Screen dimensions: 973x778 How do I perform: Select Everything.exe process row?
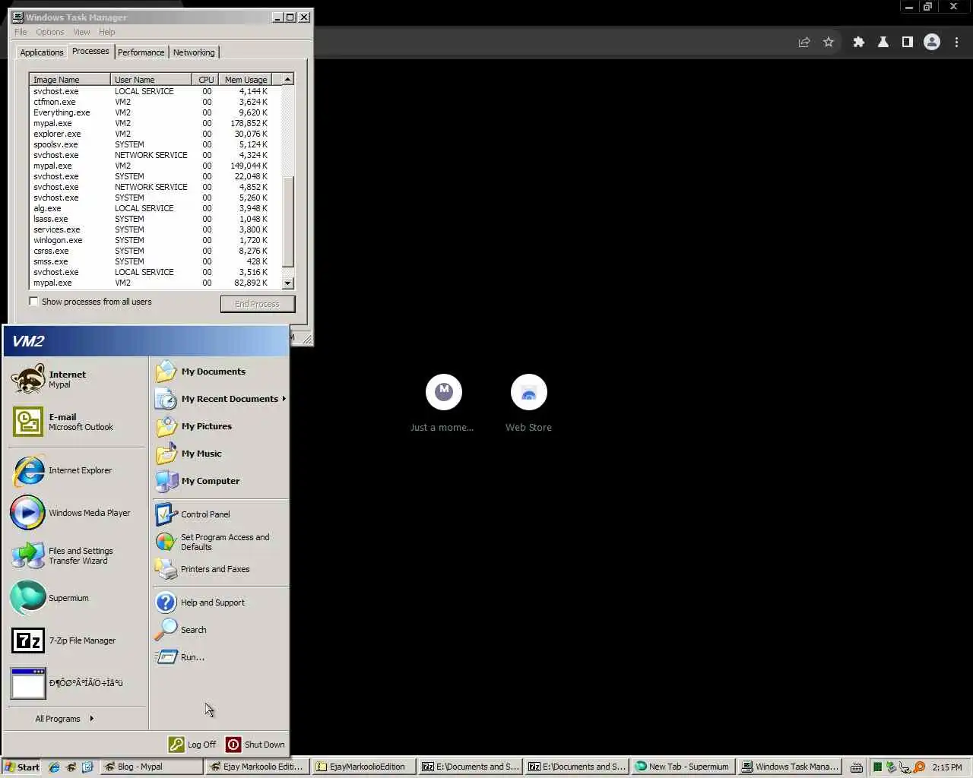[x=155, y=112]
